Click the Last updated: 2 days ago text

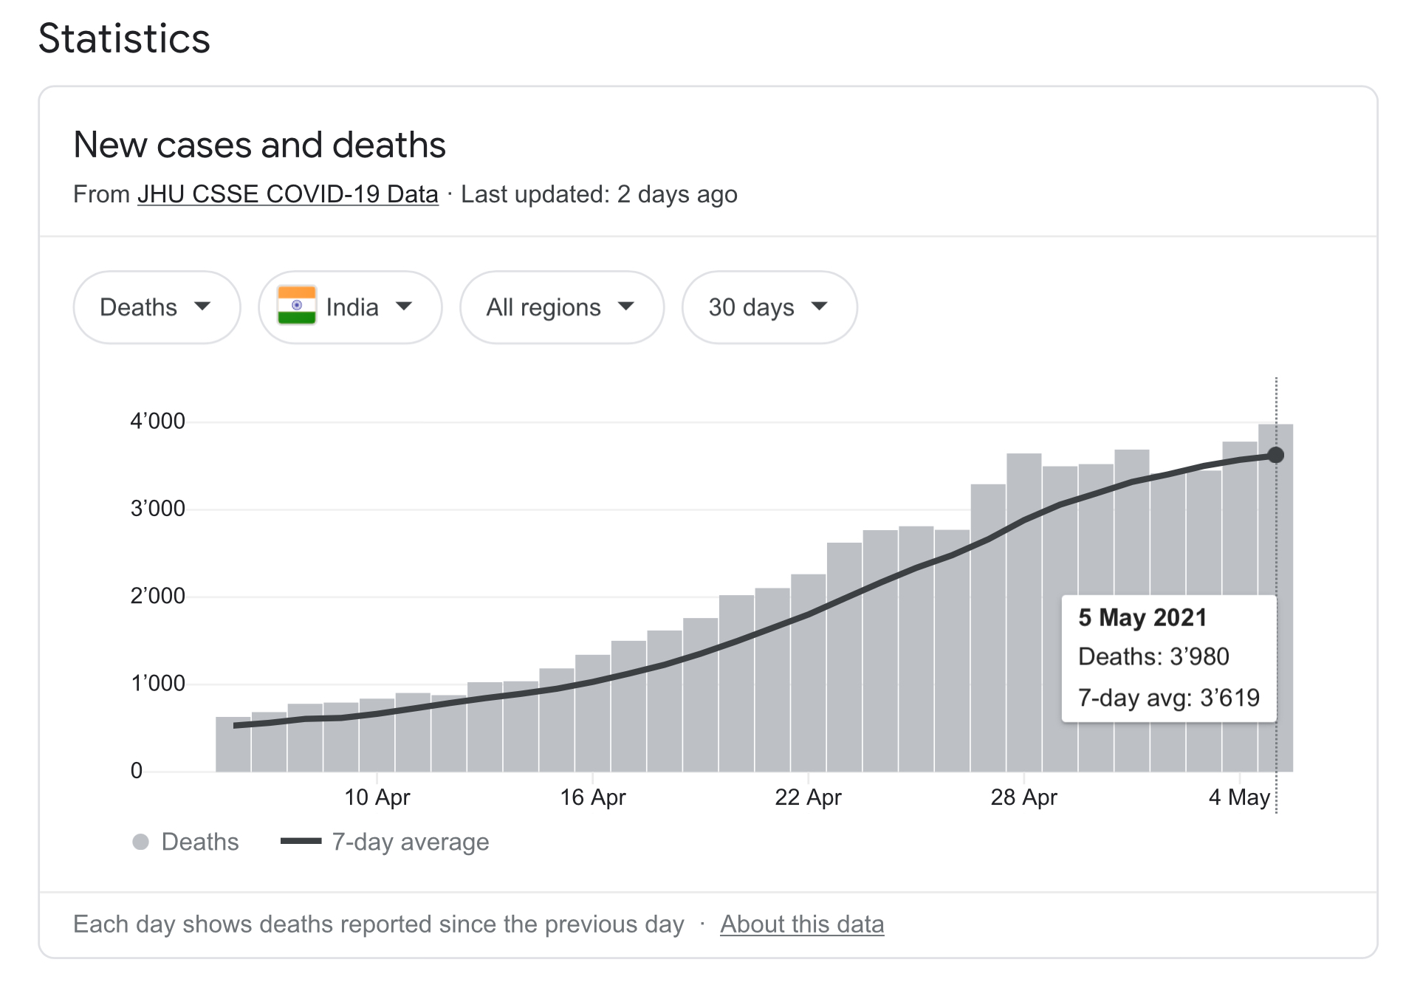point(599,194)
